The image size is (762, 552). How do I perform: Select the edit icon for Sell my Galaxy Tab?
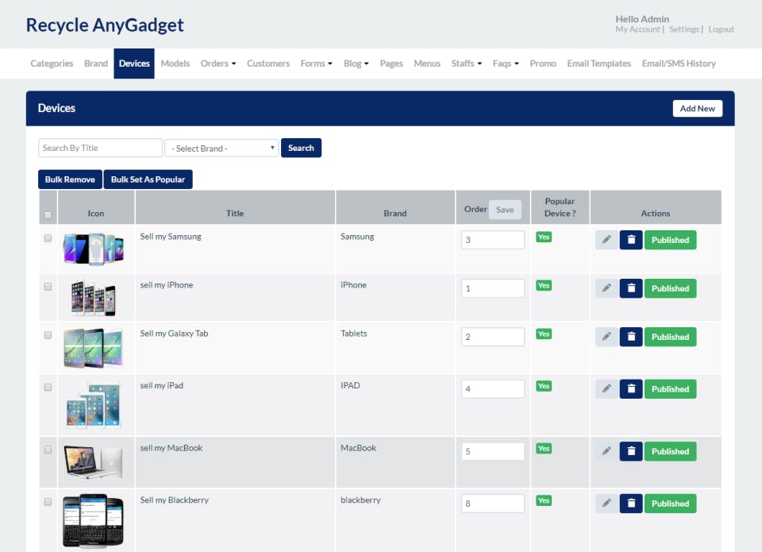point(606,336)
